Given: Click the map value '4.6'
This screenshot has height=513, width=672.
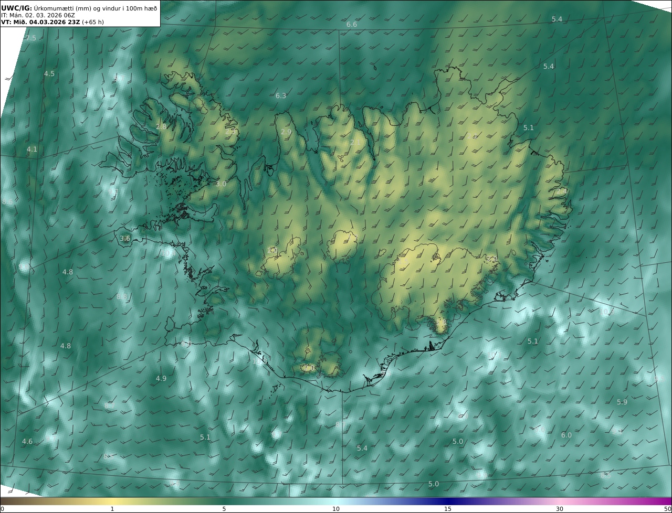Looking at the screenshot, I should tap(27, 442).
